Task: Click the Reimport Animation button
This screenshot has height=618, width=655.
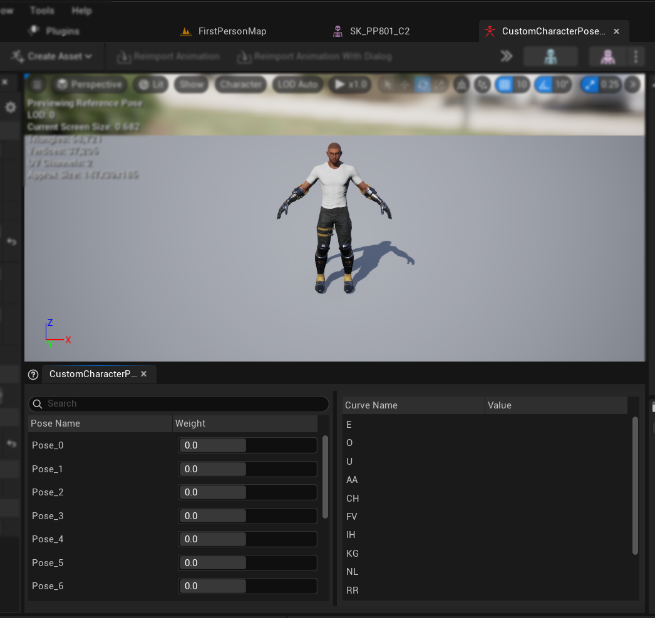Action: (x=167, y=56)
